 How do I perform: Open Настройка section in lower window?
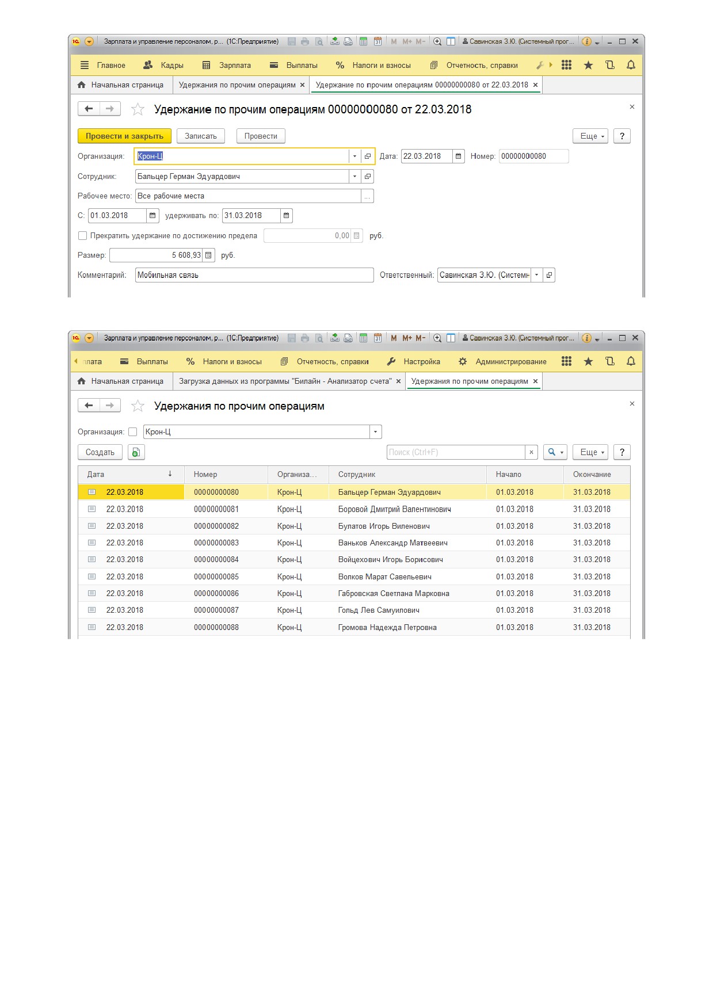414,361
